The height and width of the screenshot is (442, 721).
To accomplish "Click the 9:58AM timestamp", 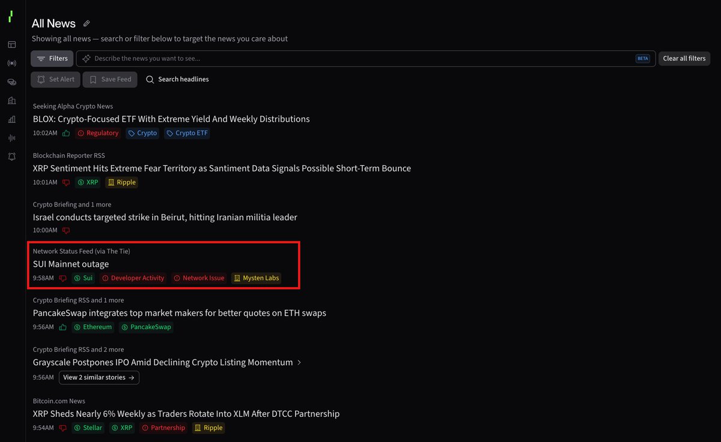I will click(43, 278).
